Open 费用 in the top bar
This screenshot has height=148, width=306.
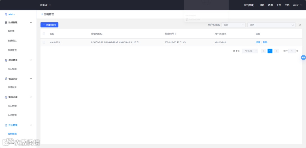pyautogui.click(x=270, y=5)
